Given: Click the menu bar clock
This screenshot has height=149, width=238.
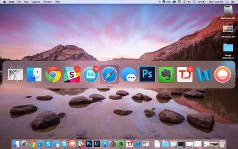Looking at the screenshot, I should (x=216, y=2).
